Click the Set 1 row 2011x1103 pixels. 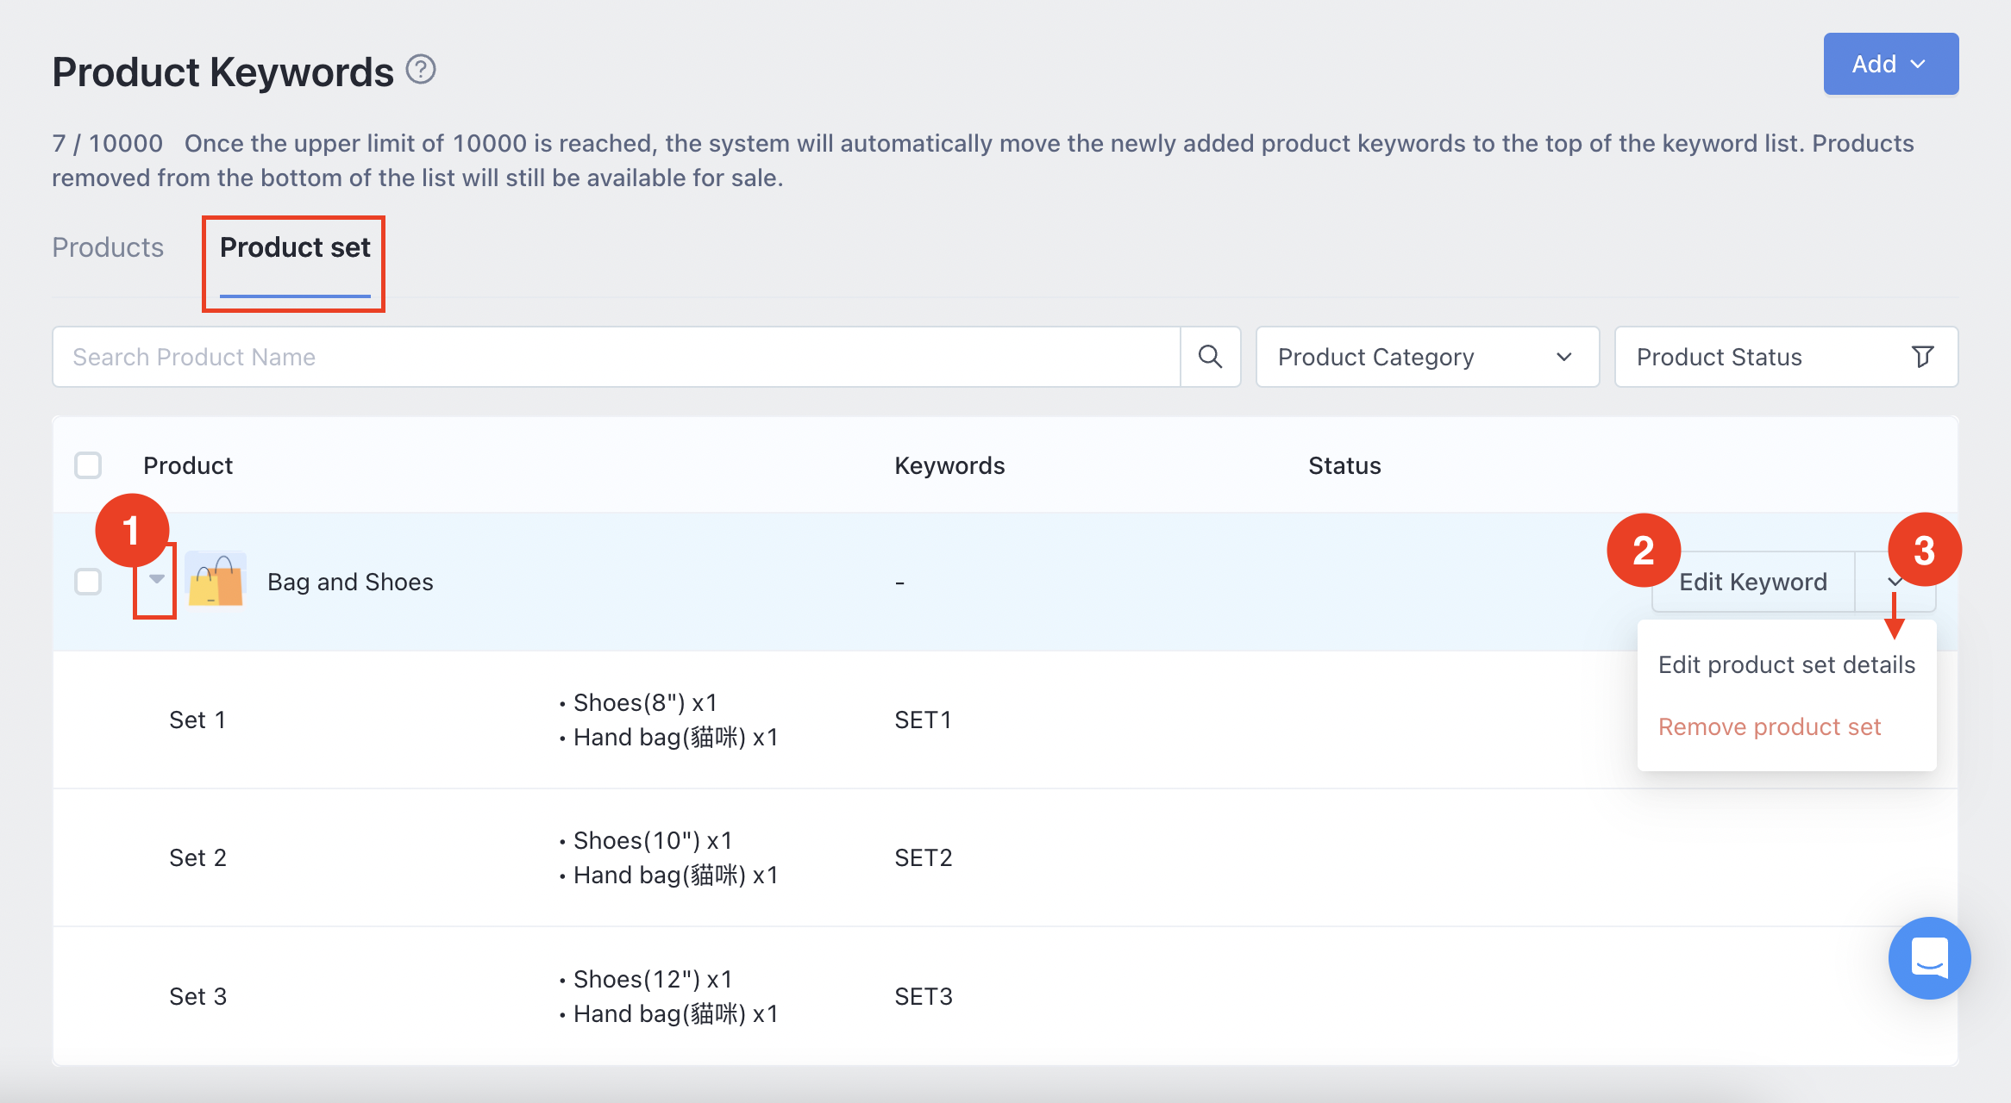click(197, 720)
